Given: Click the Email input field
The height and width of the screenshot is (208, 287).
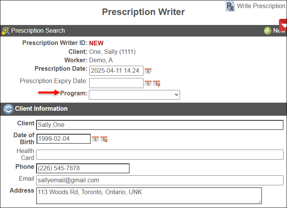Looking at the screenshot, I should 160,180.
